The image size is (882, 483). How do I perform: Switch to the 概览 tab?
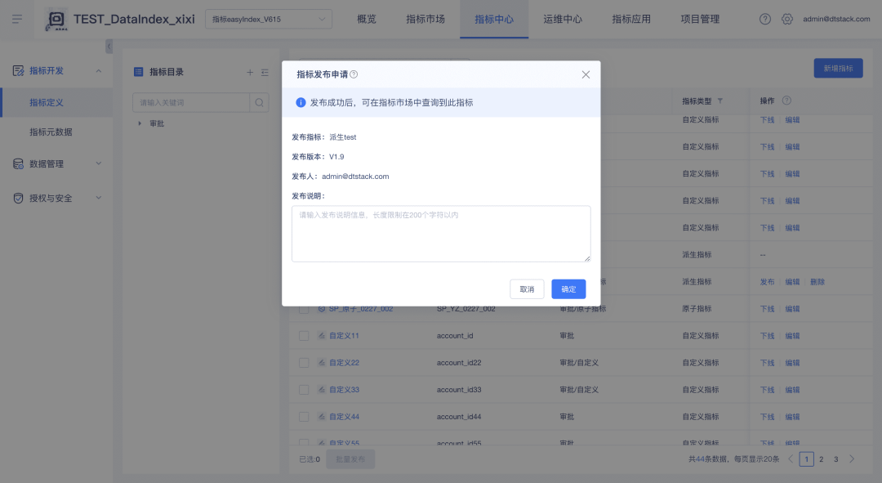[366, 19]
